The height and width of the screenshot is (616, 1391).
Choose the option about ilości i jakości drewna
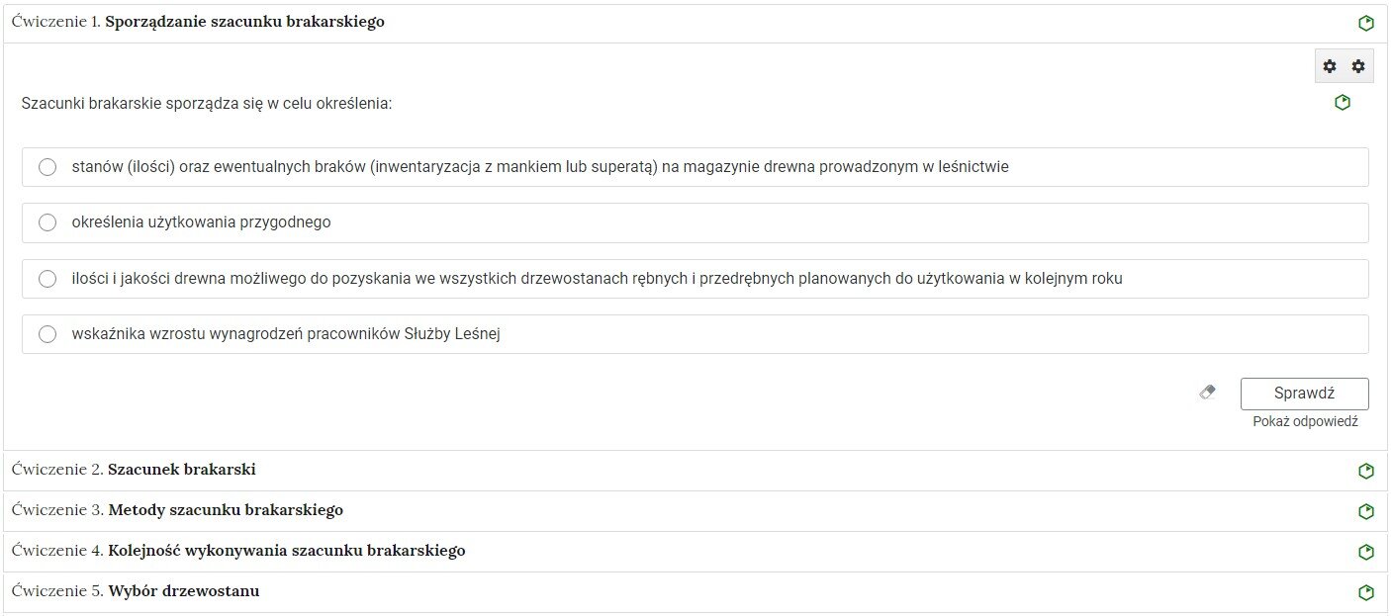695,279
